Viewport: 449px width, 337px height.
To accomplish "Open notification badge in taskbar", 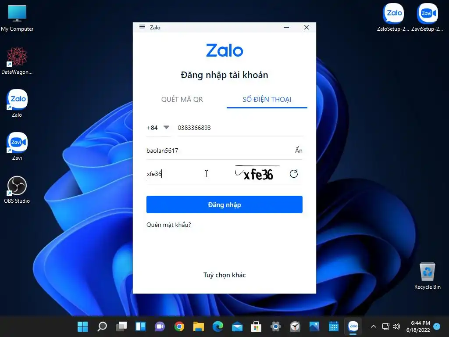I will (x=437, y=326).
